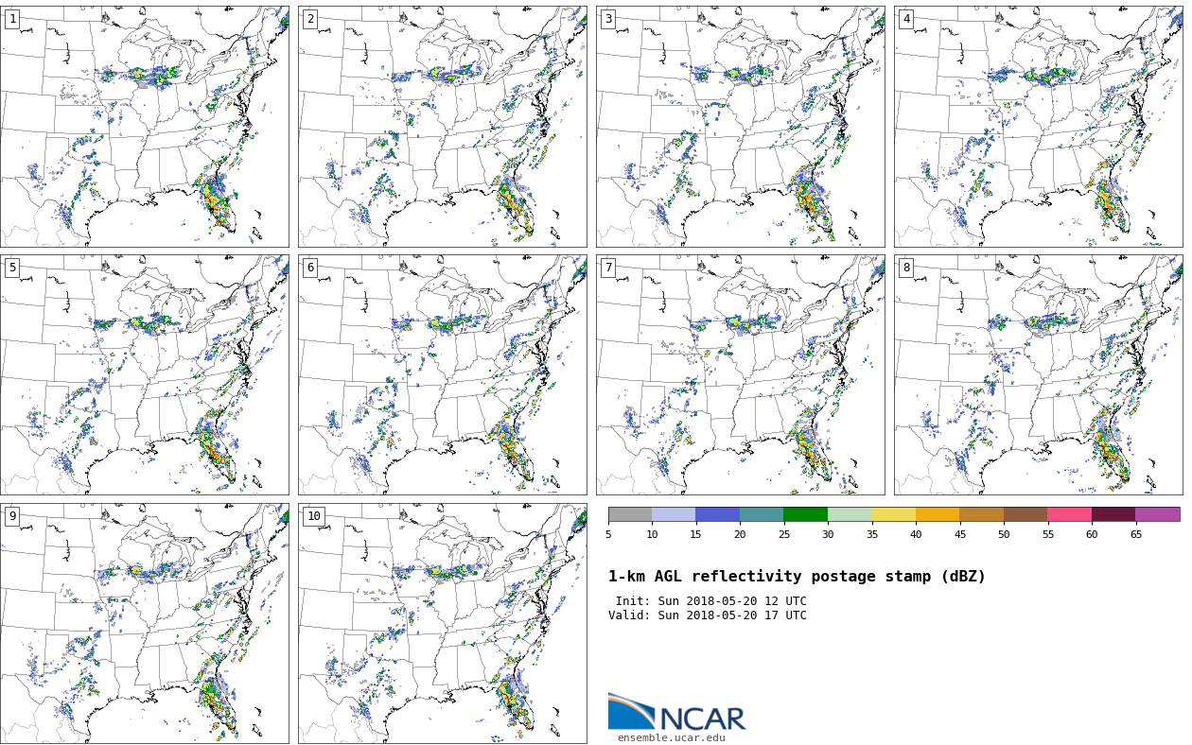This screenshot has height=745, width=1192.
Task: Open ensemble member 1 map panel
Action: point(145,127)
